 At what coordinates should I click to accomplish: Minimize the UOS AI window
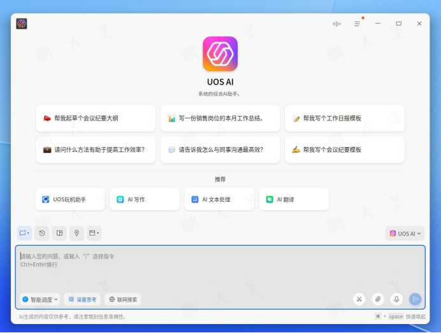(378, 24)
